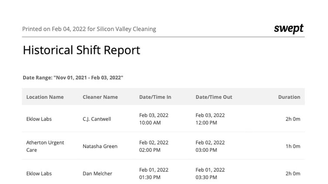Click the Duration column header

(289, 97)
